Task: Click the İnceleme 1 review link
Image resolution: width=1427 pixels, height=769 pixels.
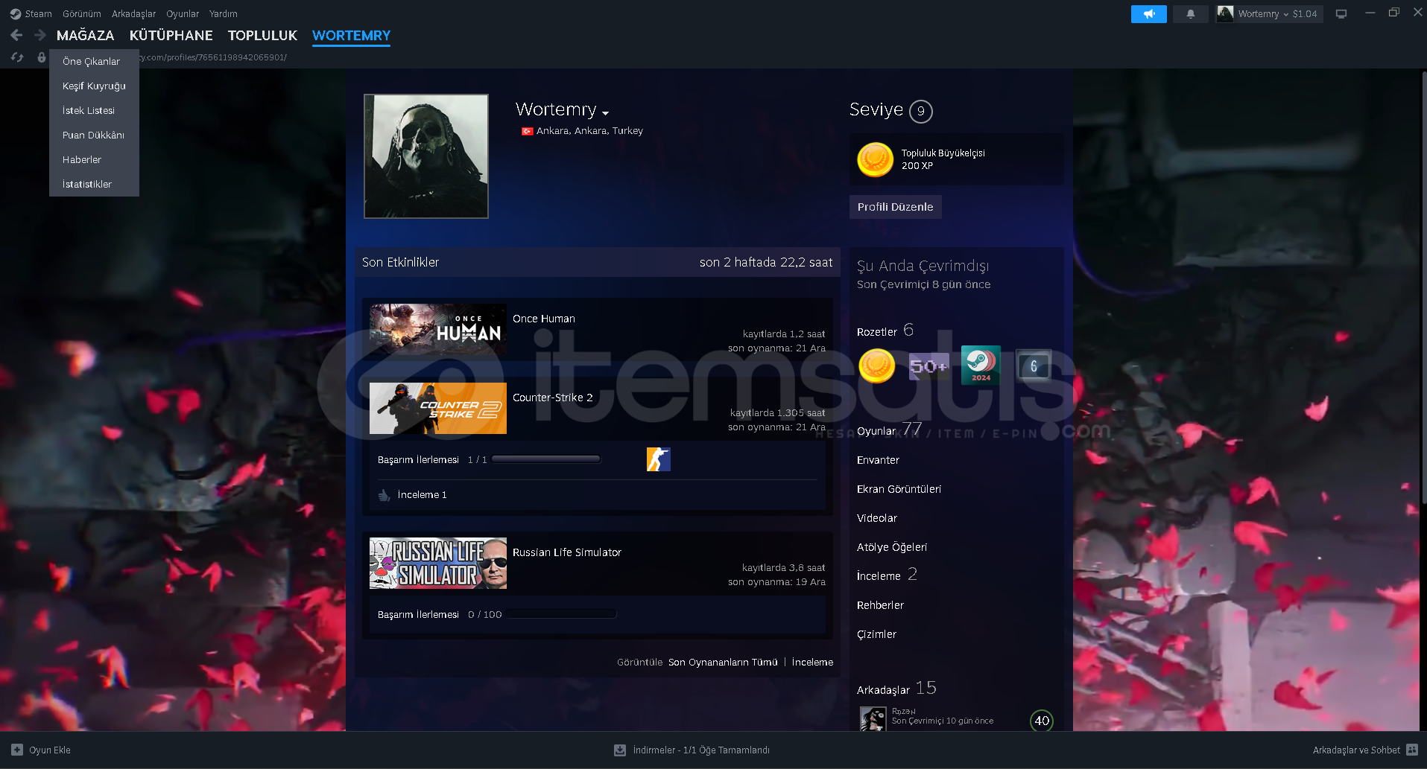Action: pos(423,495)
